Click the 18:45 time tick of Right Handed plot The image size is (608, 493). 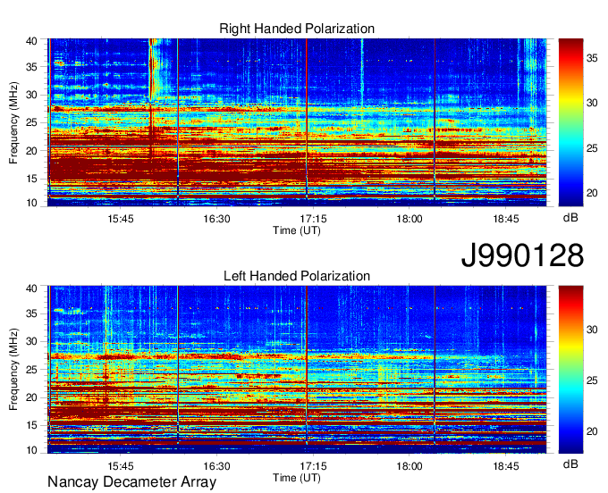506,219
